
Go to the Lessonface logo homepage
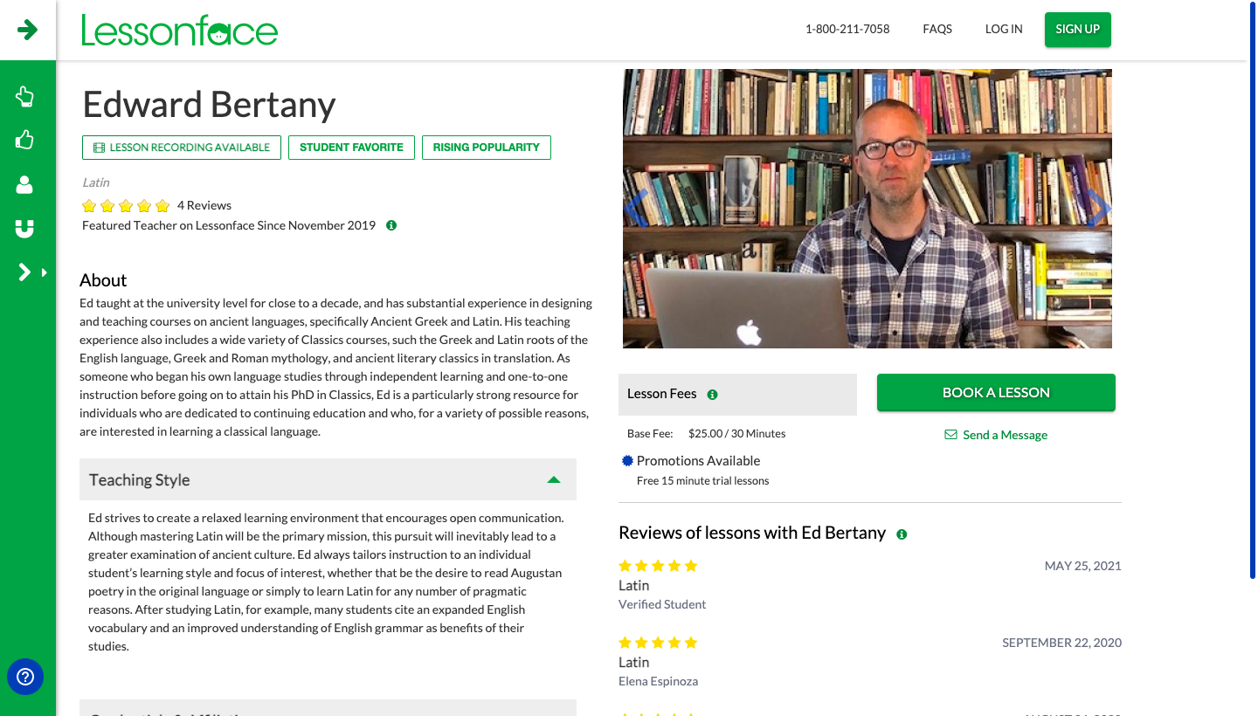[x=180, y=31]
